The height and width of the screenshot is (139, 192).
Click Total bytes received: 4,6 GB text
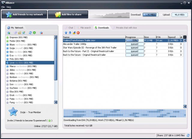click(78, 126)
